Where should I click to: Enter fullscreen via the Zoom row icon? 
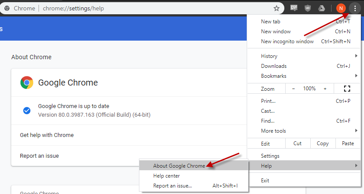[346, 89]
